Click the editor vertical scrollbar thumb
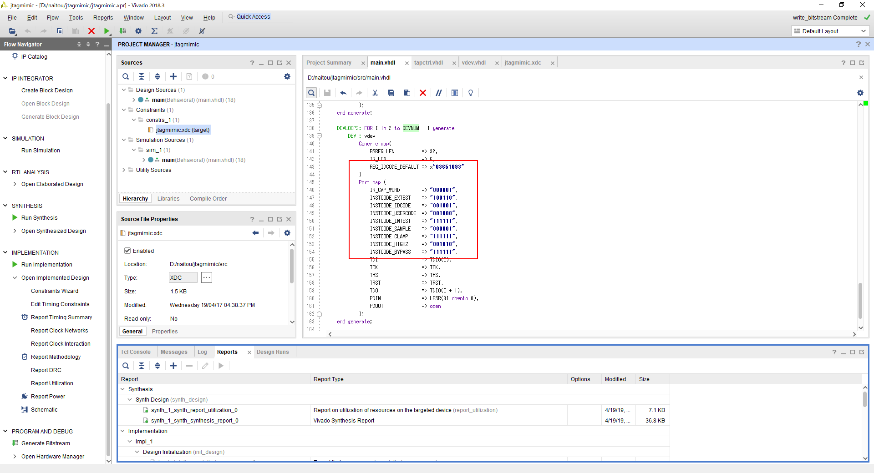The image size is (874, 473). tap(860, 300)
